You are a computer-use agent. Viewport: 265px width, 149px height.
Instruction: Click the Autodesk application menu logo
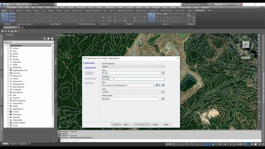click(2, 5)
